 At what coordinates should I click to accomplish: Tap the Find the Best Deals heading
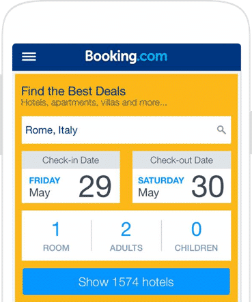coord(73,91)
